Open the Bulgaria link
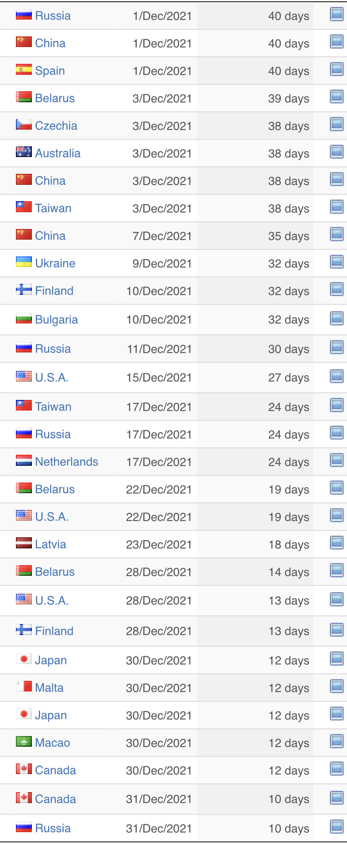Image resolution: width=347 pixels, height=844 pixels. point(56,320)
